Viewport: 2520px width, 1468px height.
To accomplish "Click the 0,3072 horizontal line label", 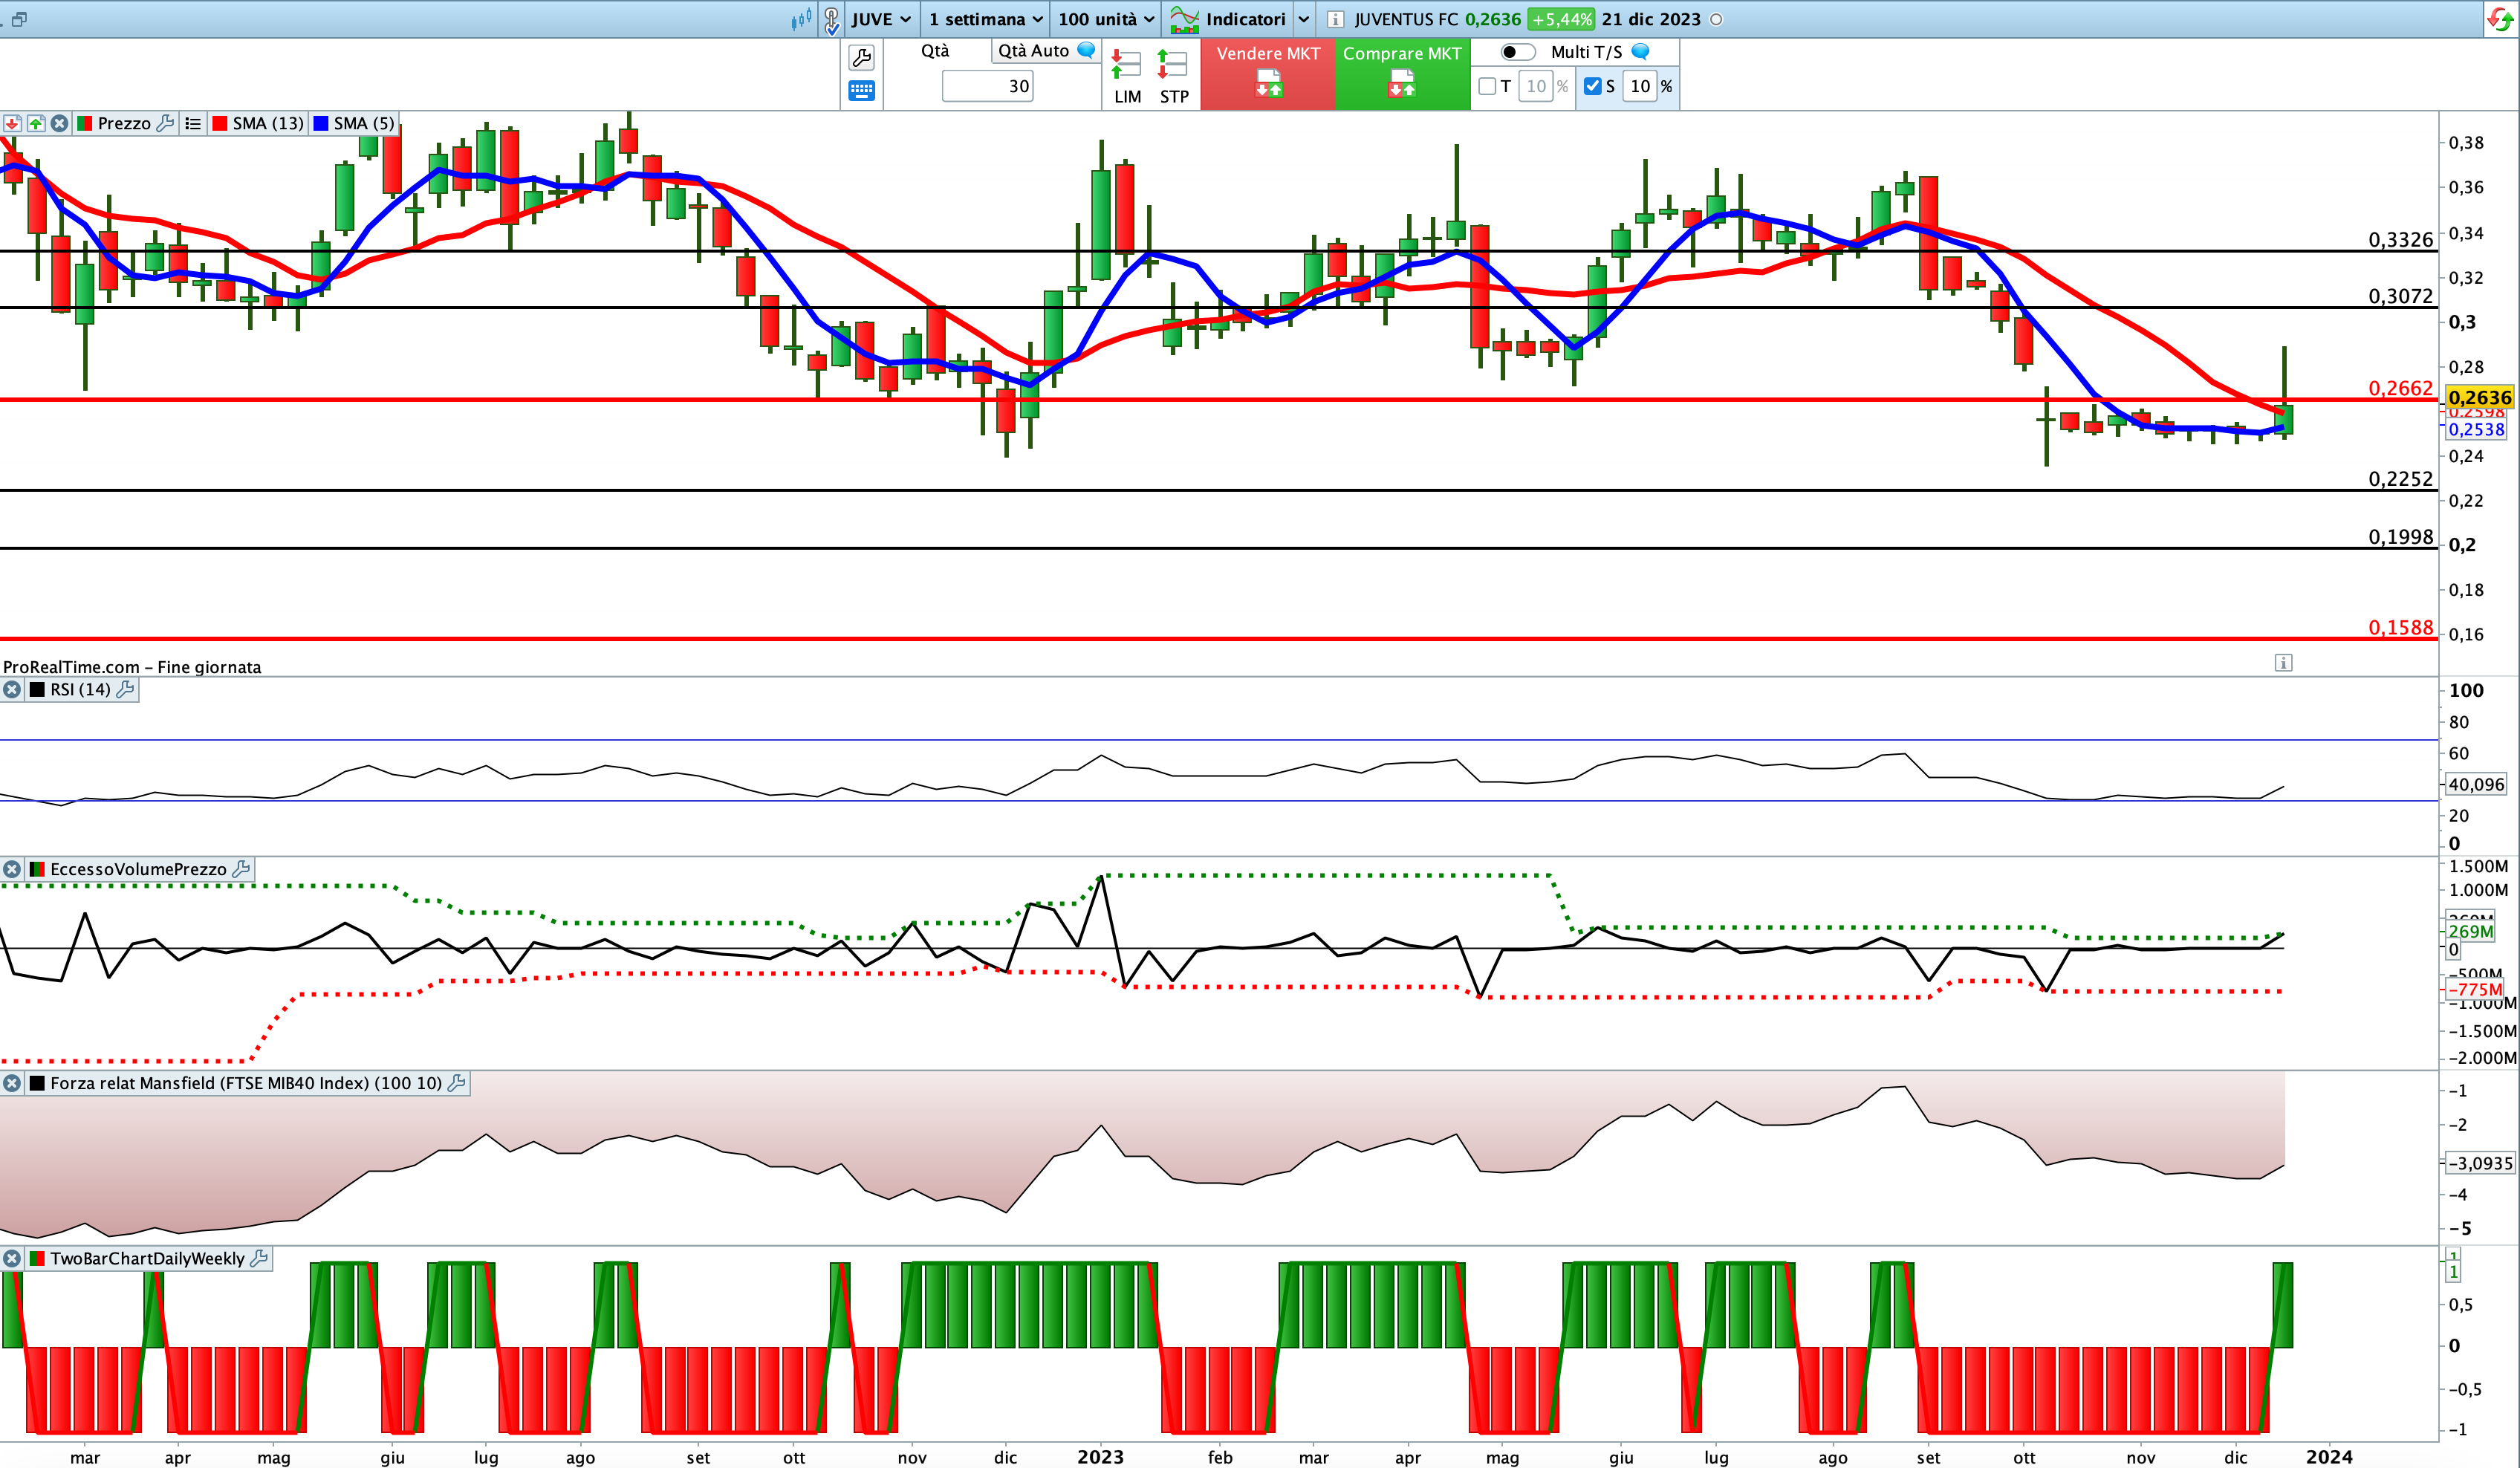I will click(2400, 296).
